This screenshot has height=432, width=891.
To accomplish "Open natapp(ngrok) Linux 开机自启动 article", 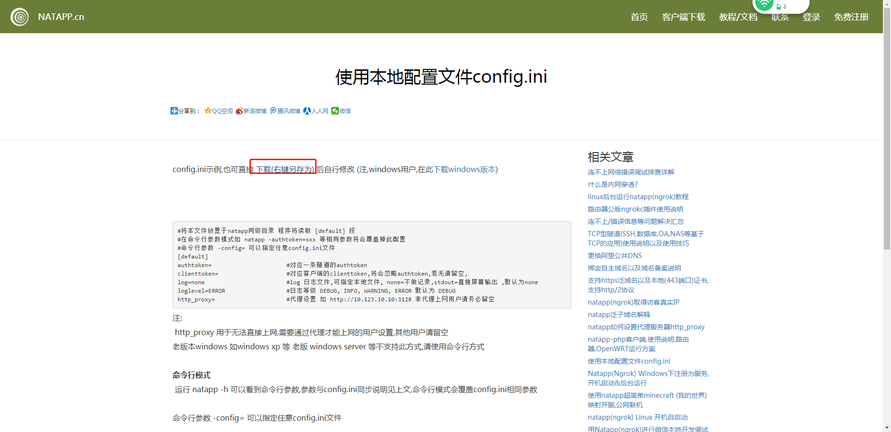I will [x=638, y=417].
